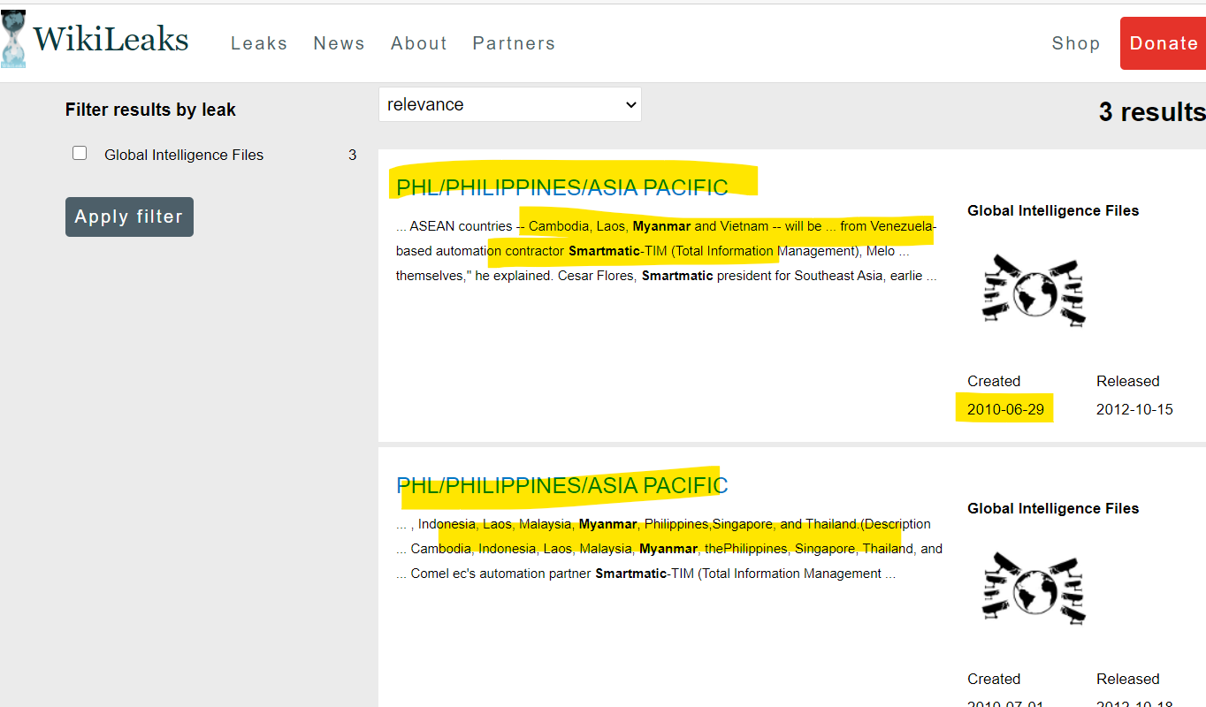Open the second PHL/PHILIPPINES/ASIA PACIFIC result mentioning Indonesia

pos(562,485)
